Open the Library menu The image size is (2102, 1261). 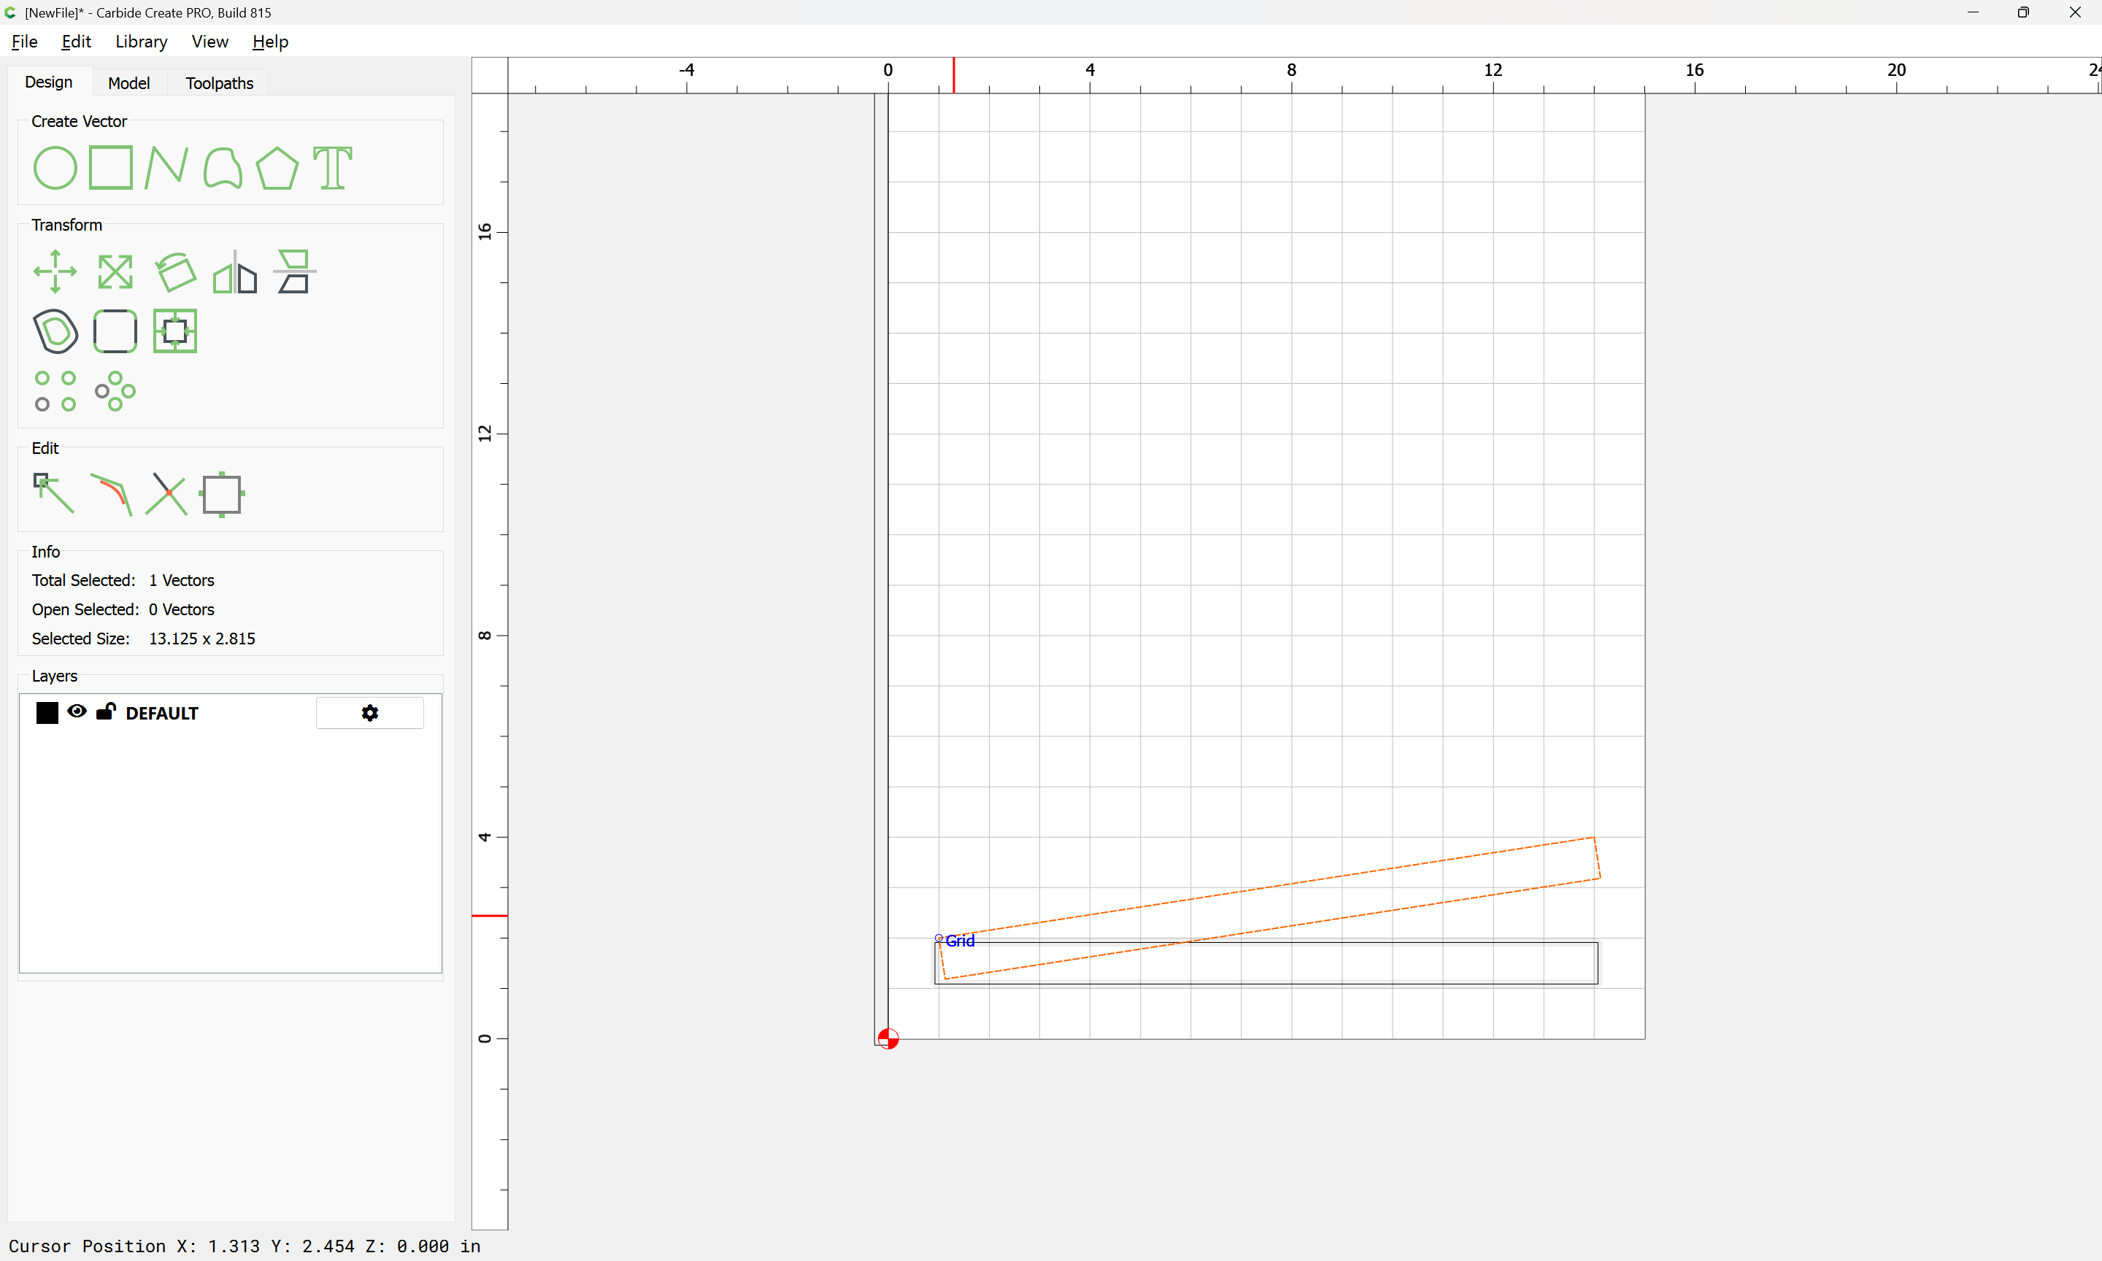pyautogui.click(x=141, y=42)
